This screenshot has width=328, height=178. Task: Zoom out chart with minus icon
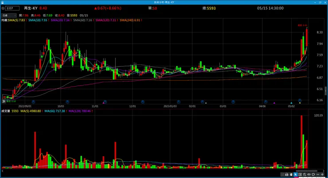click(x=318, y=174)
